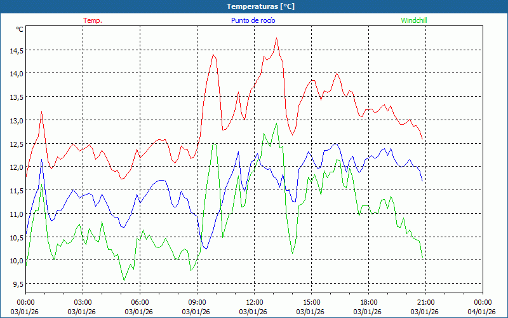Click the 09:00 time axis label

point(197,302)
